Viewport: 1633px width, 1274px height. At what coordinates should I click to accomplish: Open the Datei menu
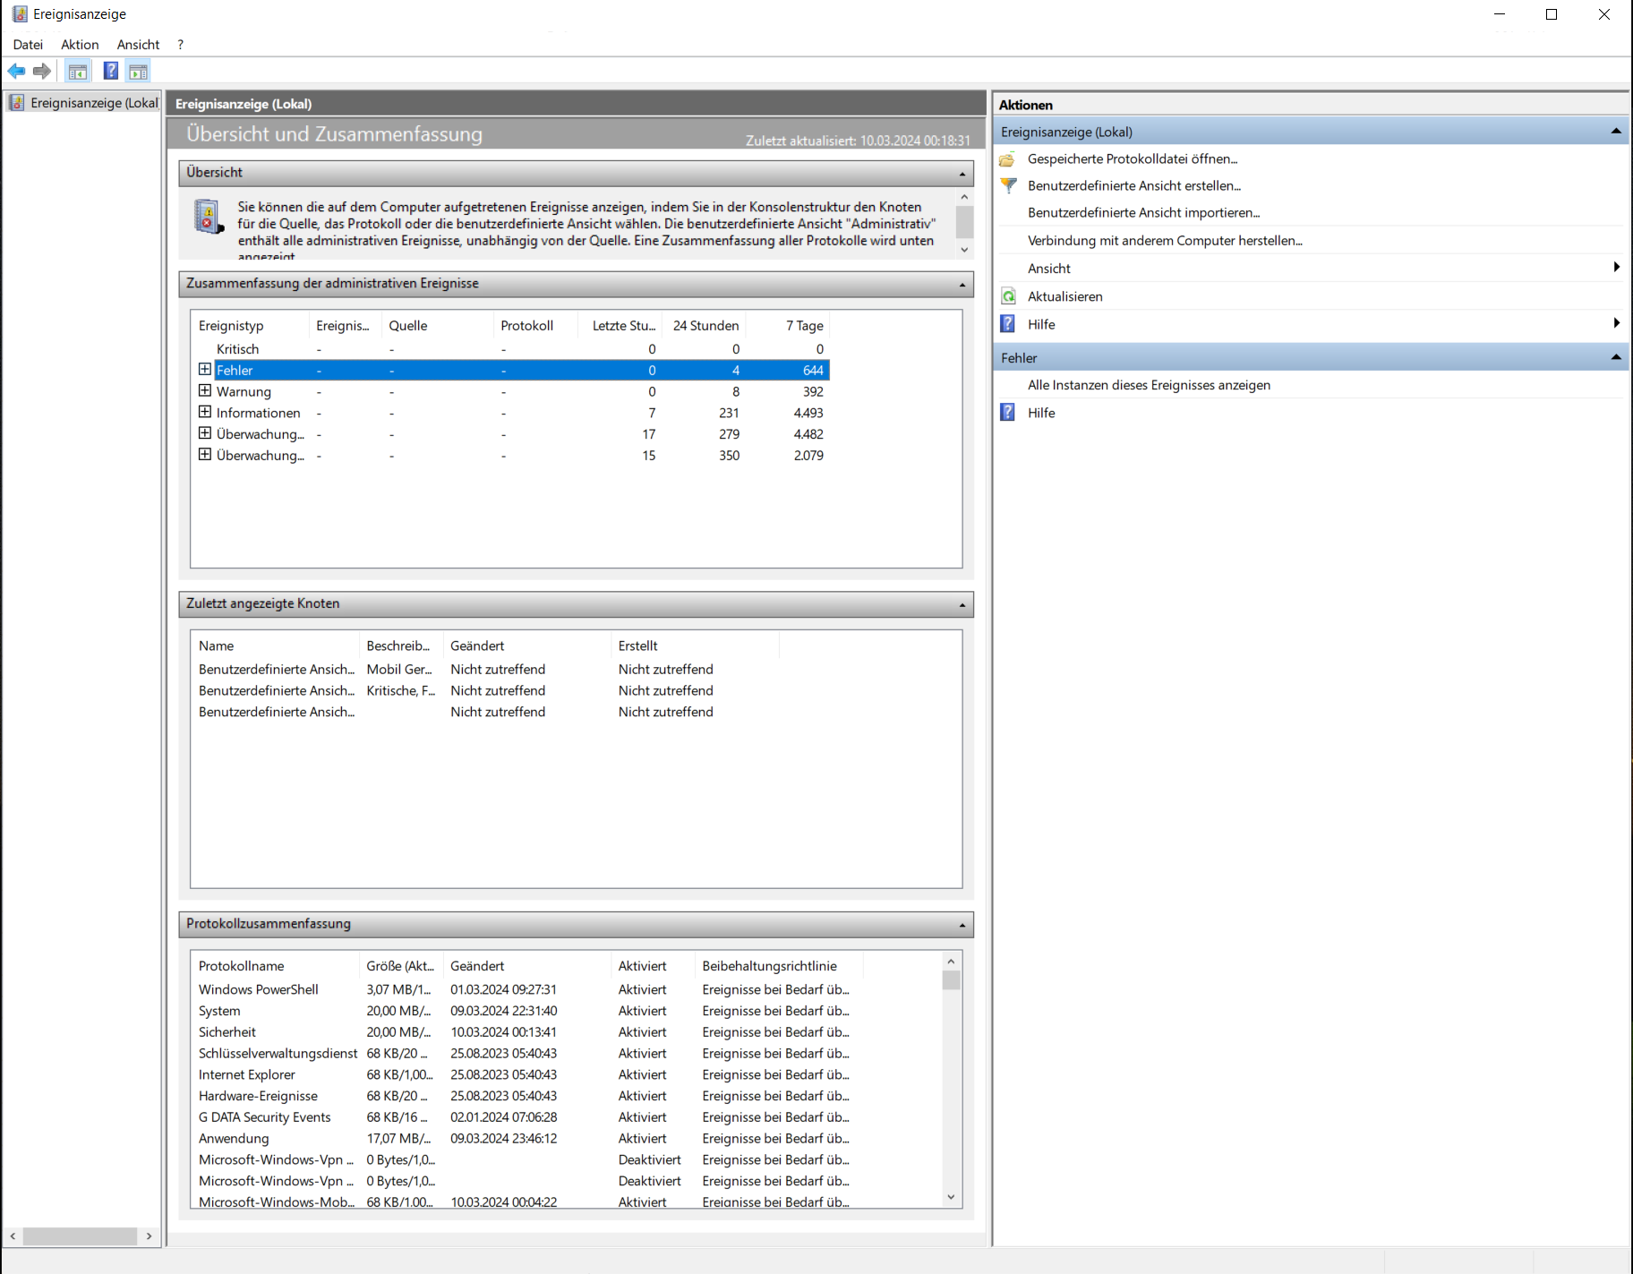(28, 45)
